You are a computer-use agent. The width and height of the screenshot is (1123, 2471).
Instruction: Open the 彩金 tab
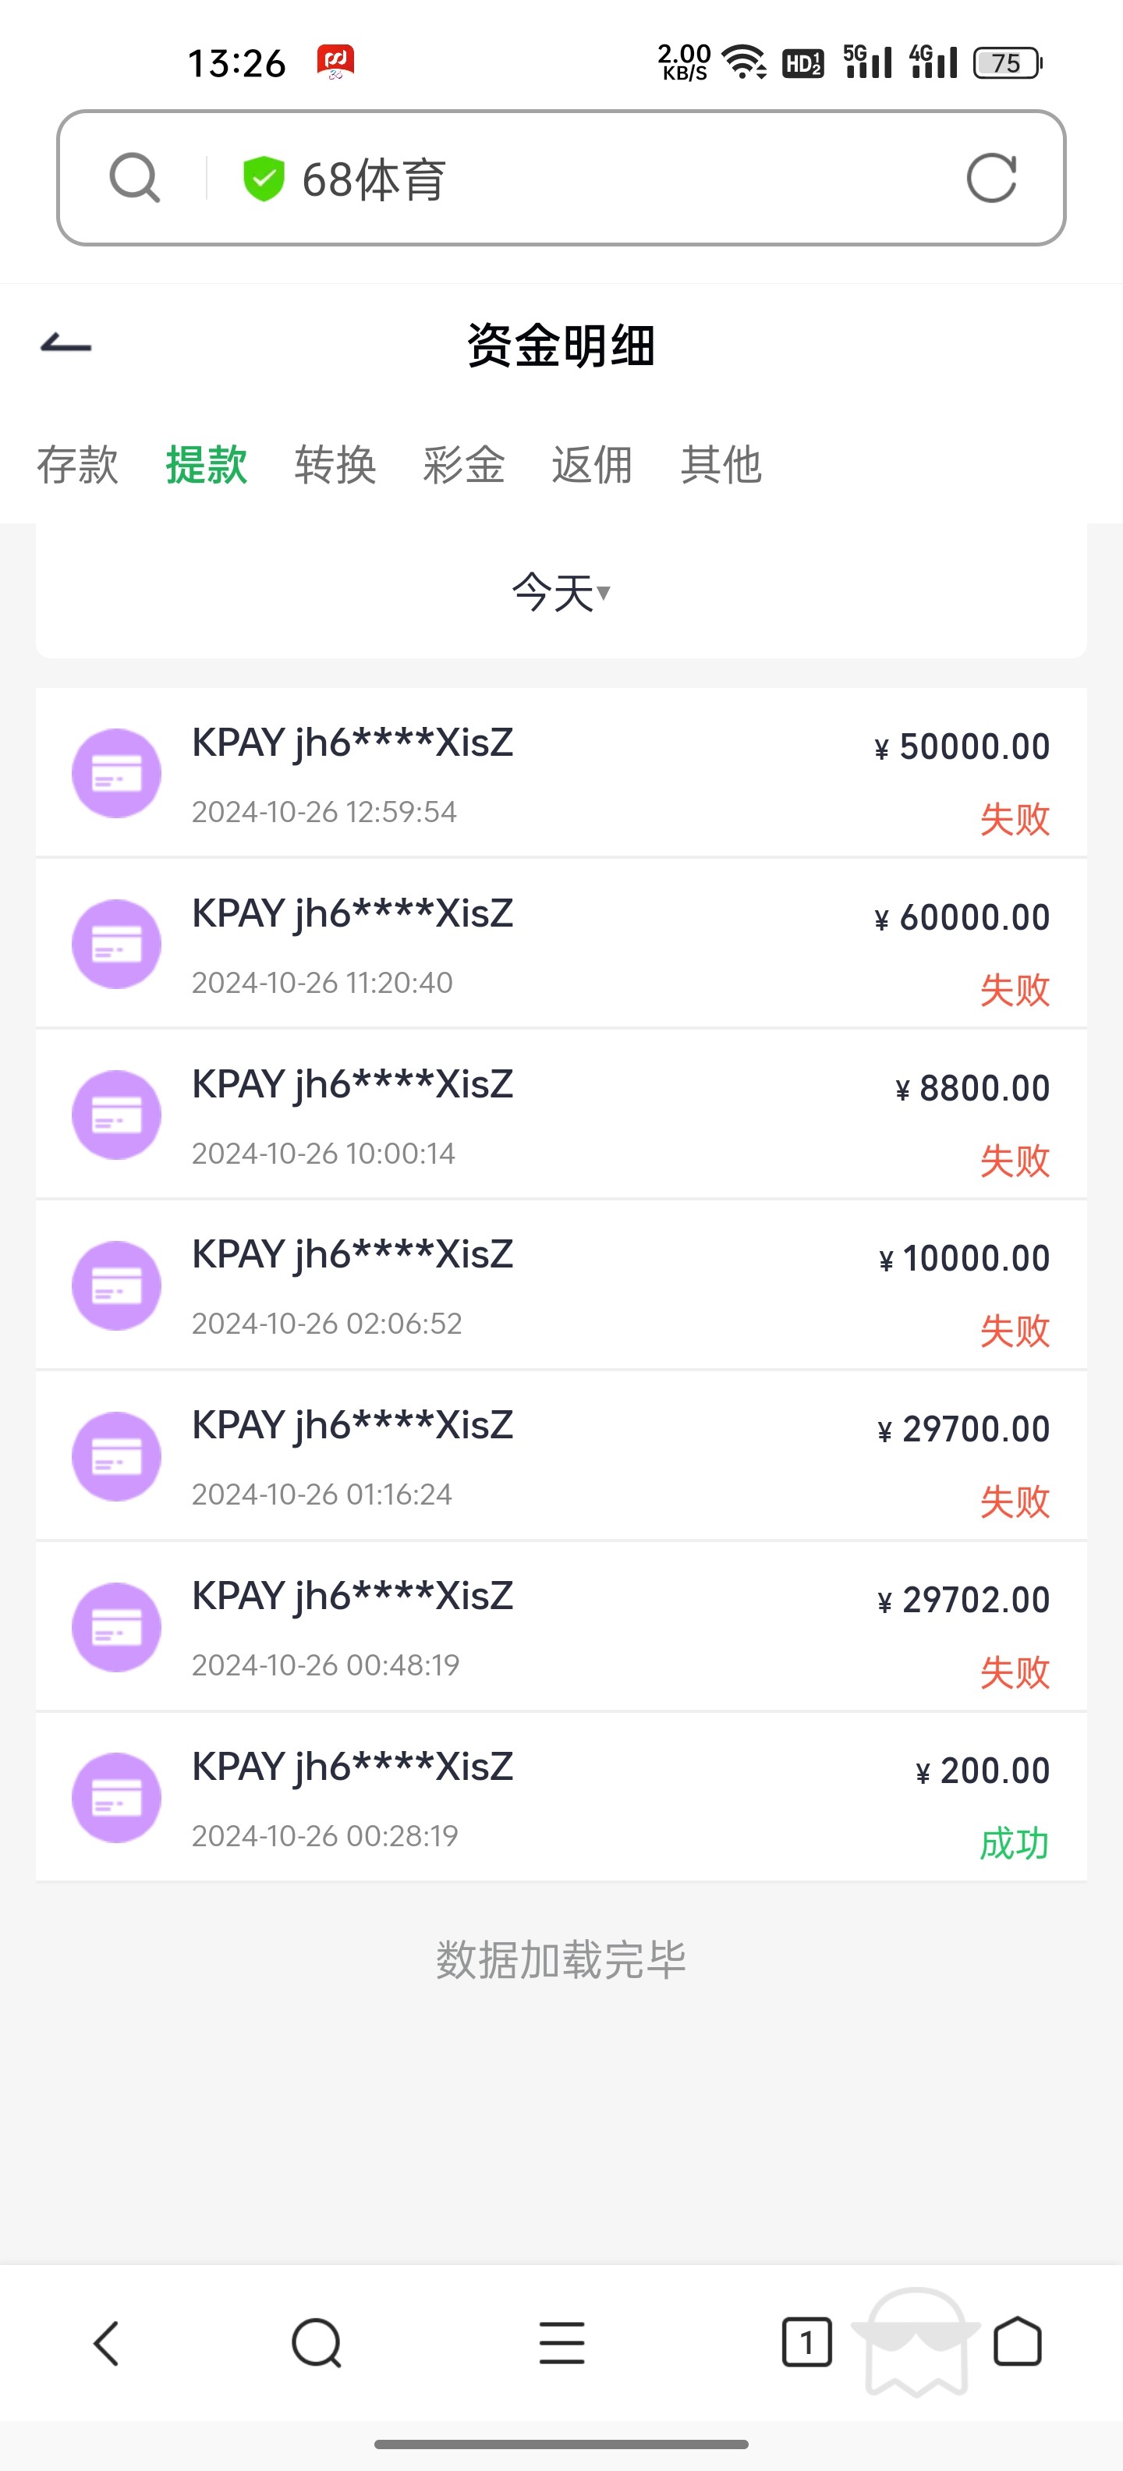coord(463,465)
